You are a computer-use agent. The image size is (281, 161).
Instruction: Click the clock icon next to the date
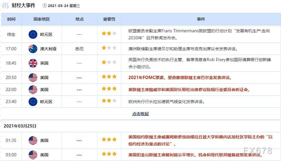click(x=45, y=6)
